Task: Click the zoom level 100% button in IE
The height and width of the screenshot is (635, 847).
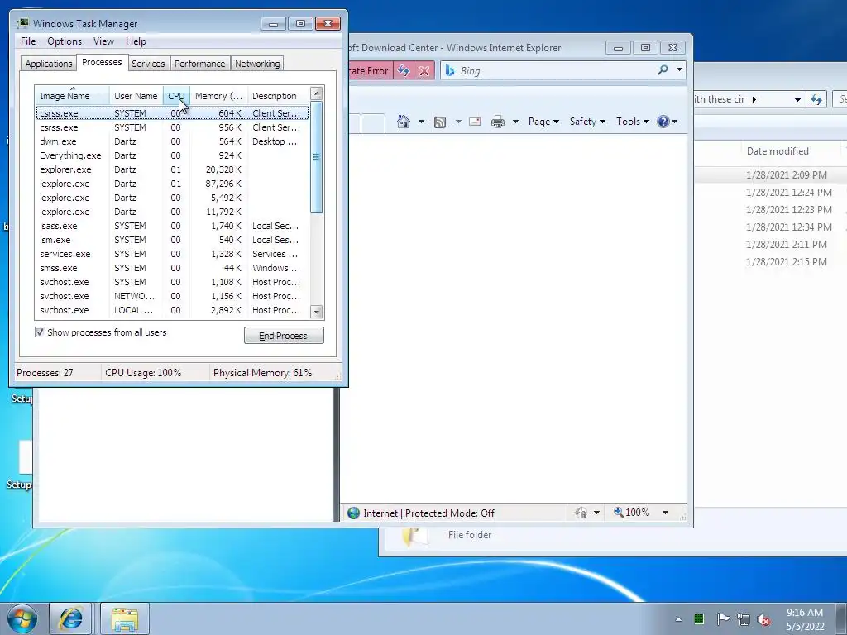Action: click(631, 512)
